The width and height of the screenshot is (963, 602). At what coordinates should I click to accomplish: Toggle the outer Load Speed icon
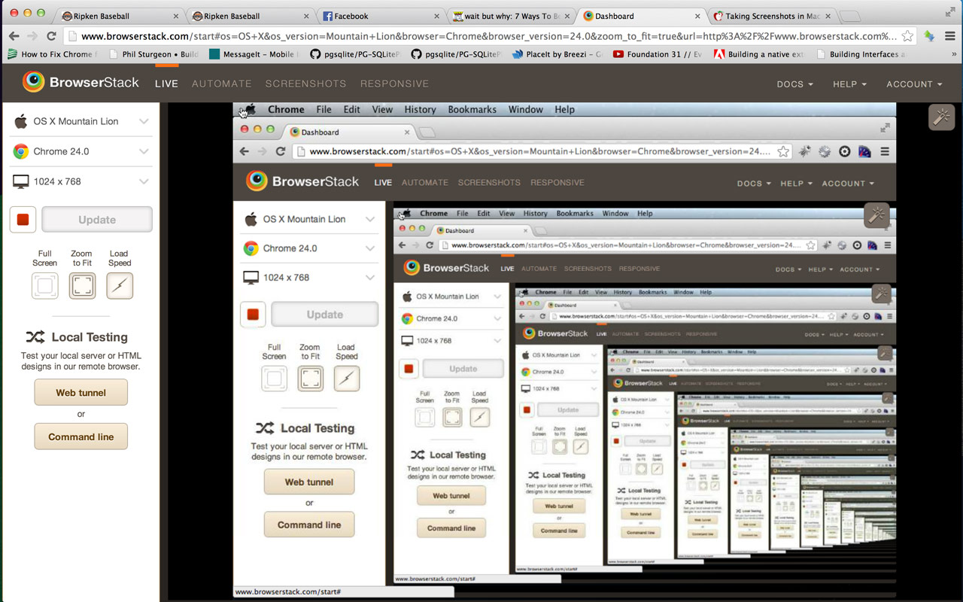(x=120, y=286)
